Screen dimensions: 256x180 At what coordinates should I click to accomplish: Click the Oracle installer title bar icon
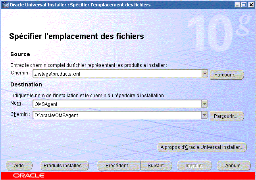5,4
